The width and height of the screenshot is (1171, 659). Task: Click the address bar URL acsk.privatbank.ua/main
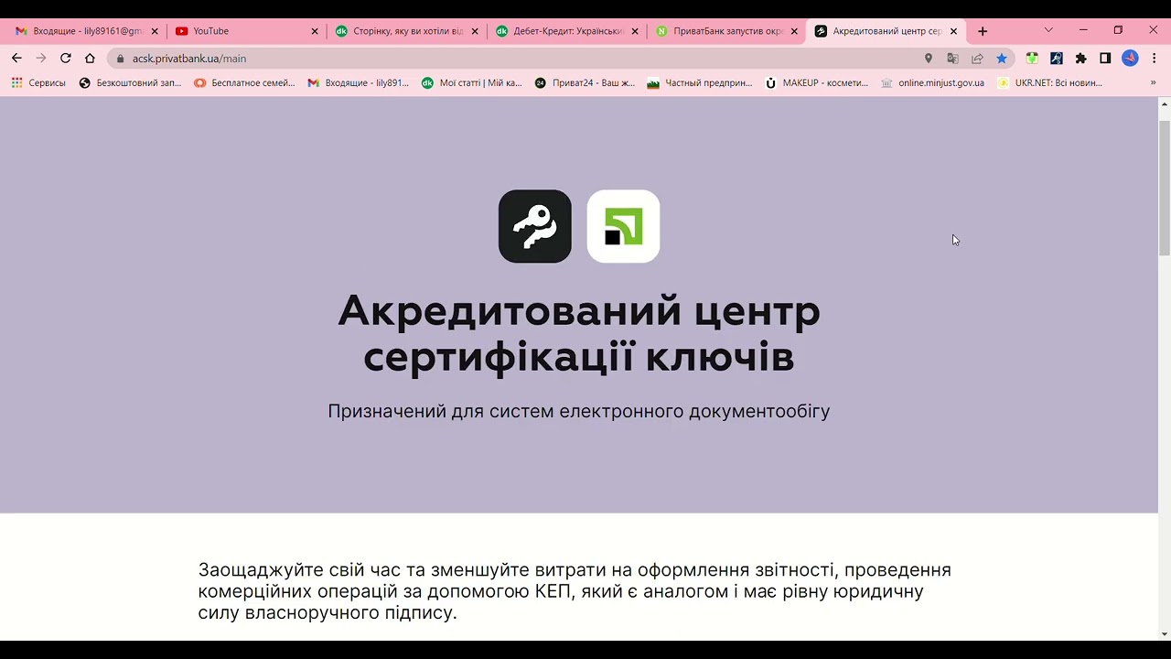pos(189,59)
